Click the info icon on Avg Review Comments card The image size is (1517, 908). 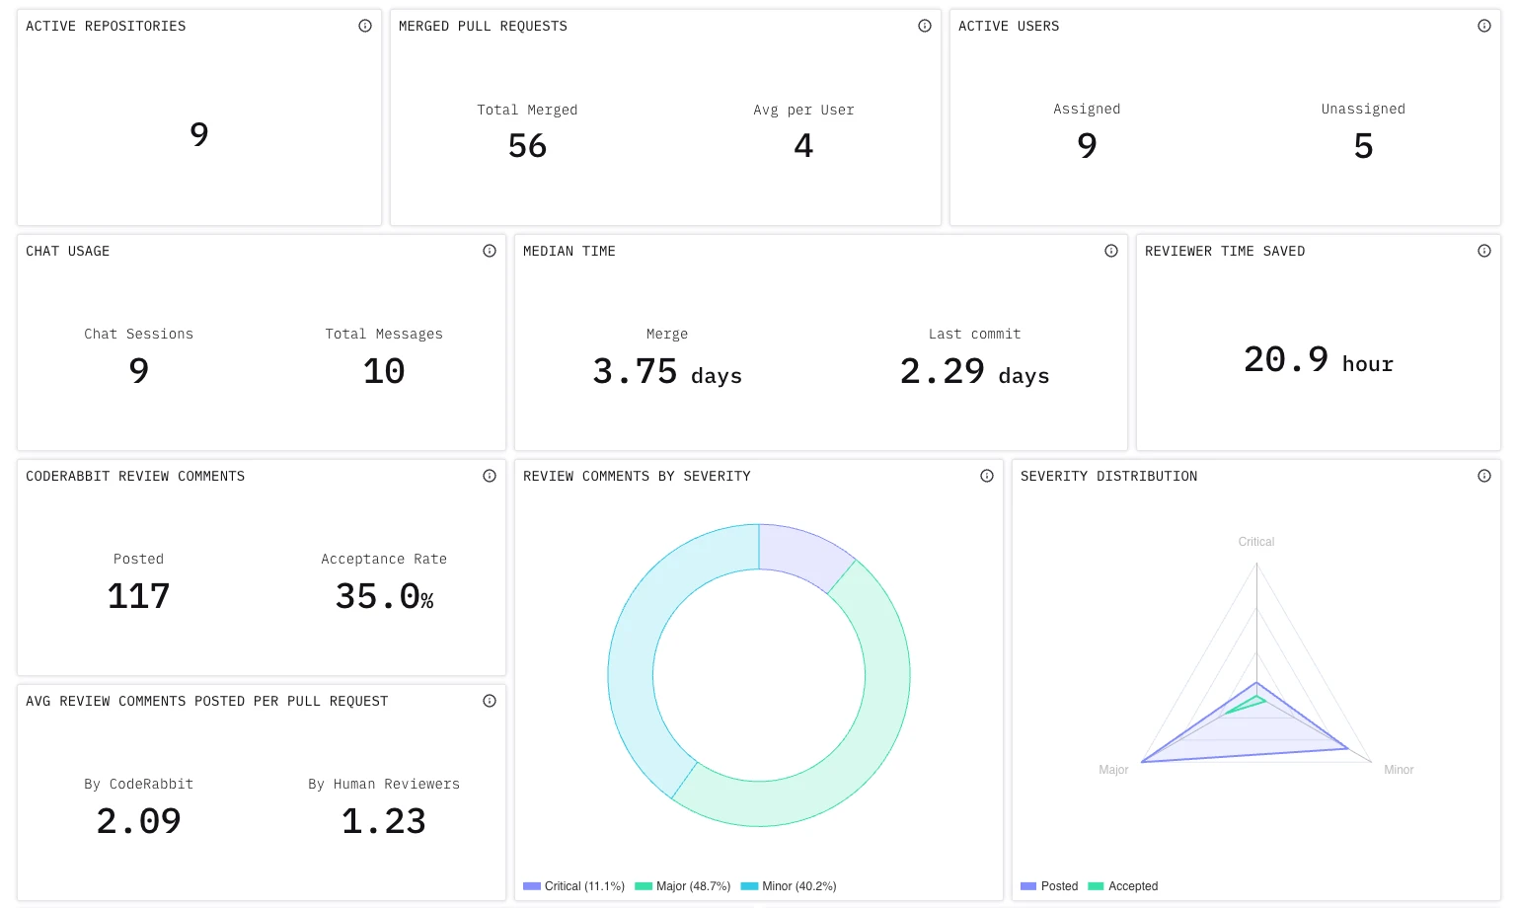[x=490, y=701]
